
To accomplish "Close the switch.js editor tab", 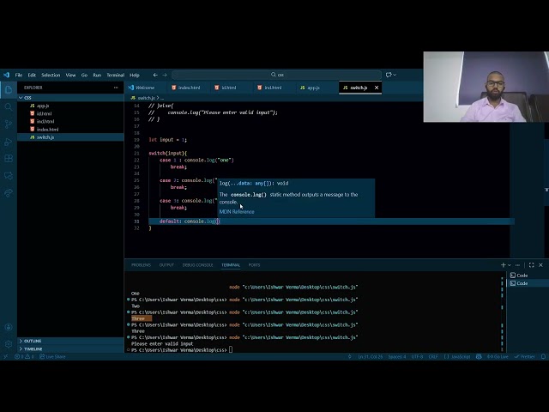I will coord(377,88).
